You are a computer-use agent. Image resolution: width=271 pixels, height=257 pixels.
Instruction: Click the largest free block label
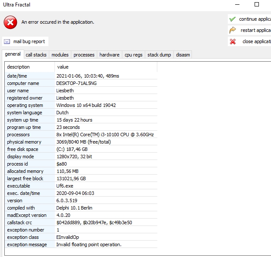(25, 179)
